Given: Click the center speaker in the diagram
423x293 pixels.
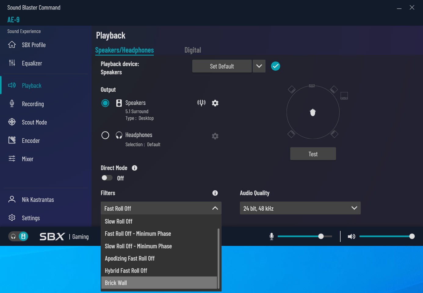Looking at the screenshot, I should [x=312, y=86].
